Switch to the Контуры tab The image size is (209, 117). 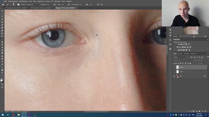tap(186, 54)
